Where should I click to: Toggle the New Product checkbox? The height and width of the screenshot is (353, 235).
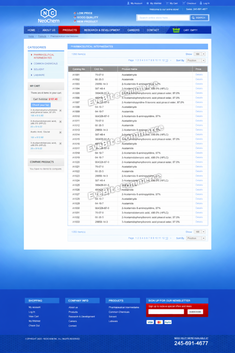point(75,21)
